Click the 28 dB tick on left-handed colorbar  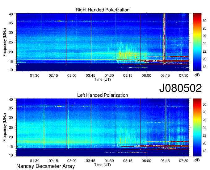tap(204, 112)
